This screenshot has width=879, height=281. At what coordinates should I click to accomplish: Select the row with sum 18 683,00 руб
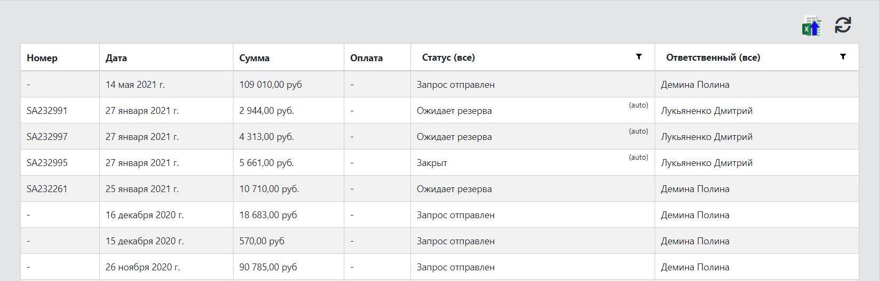pos(439,214)
